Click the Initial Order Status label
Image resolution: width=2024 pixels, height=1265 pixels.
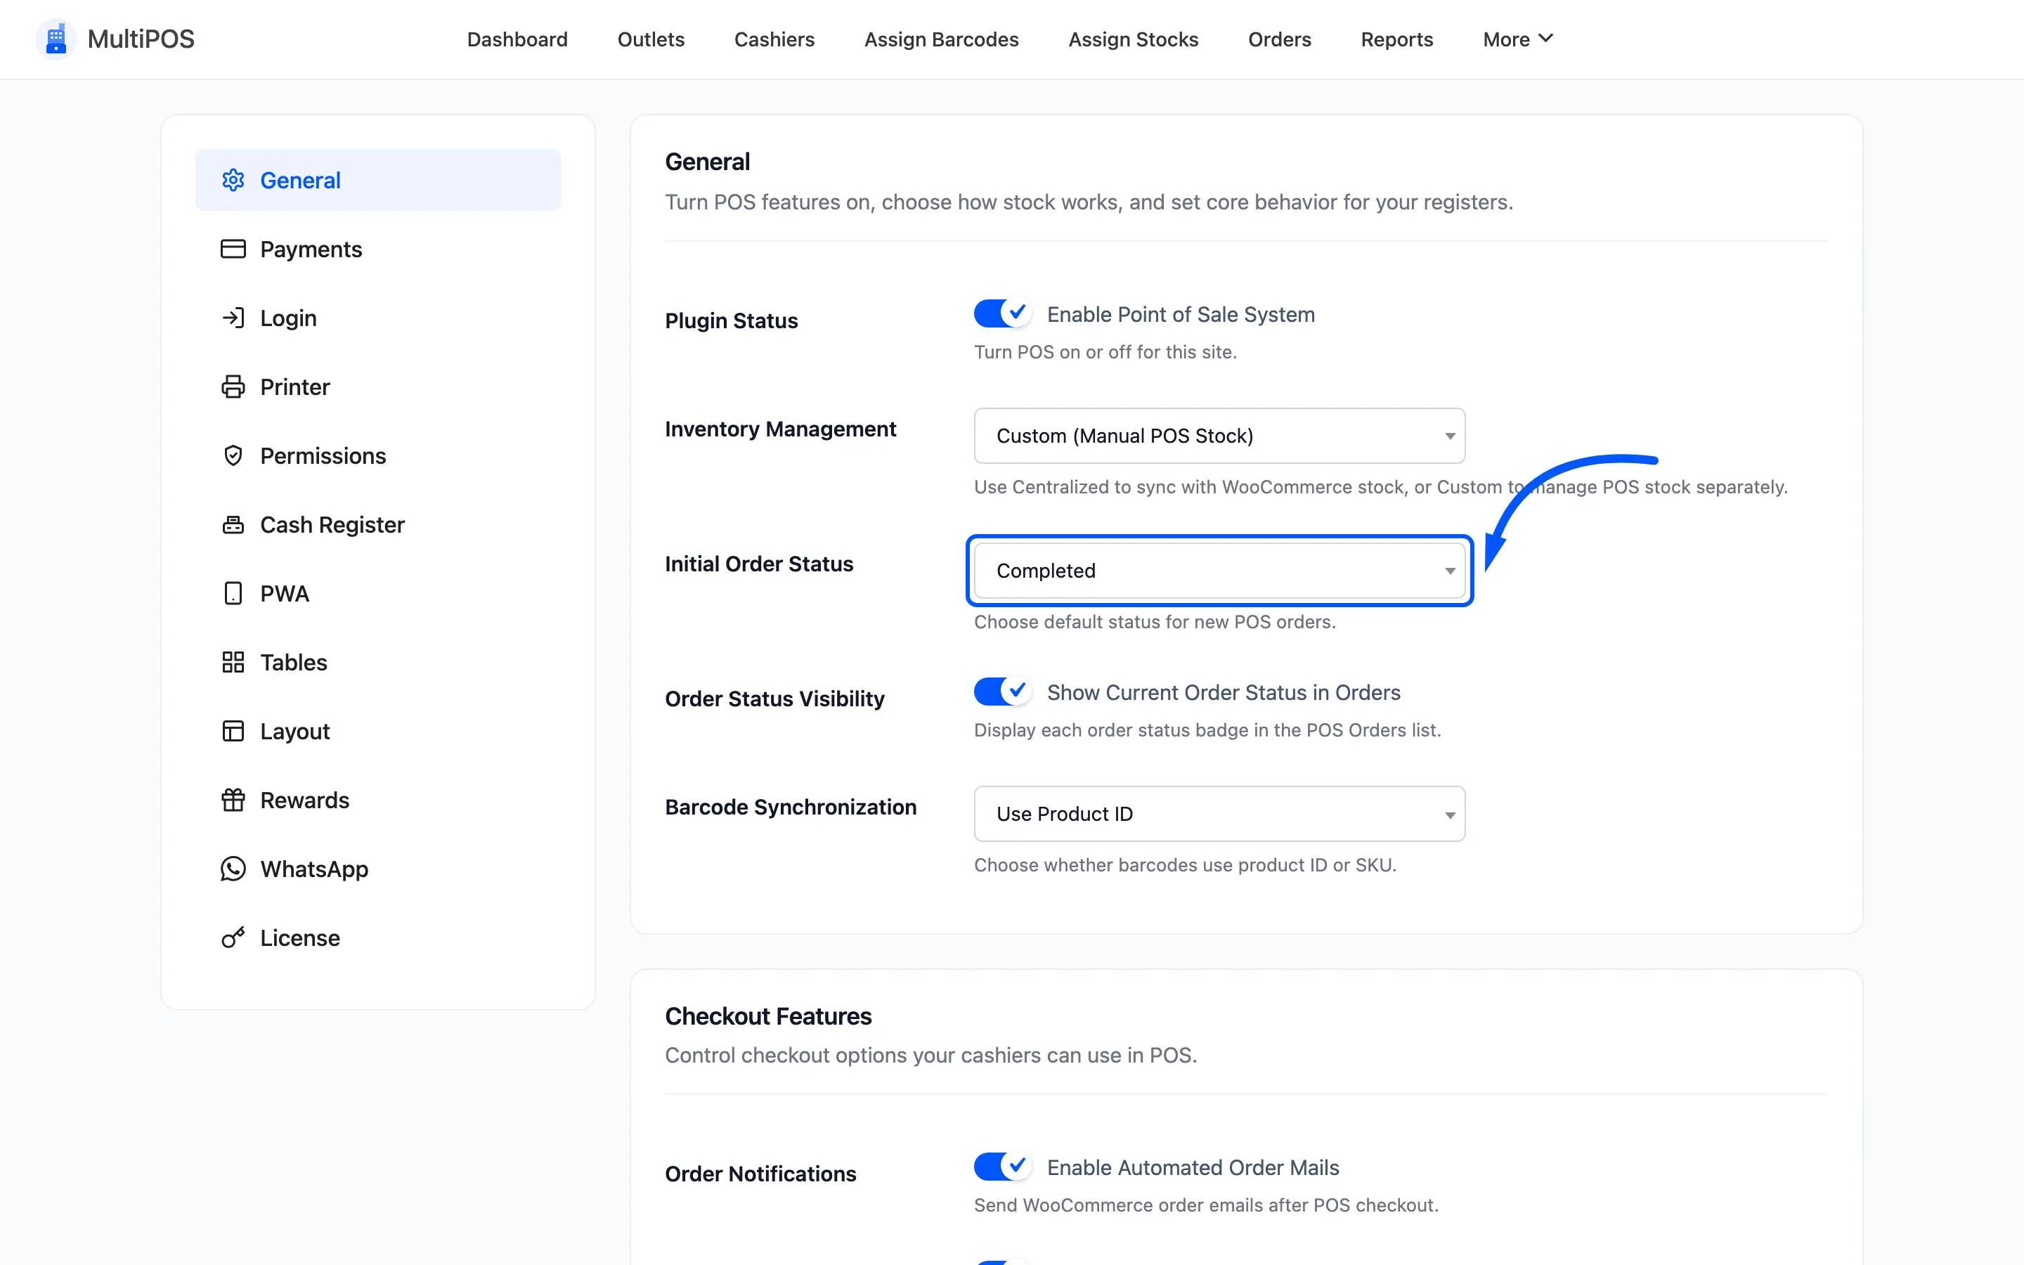coord(758,563)
